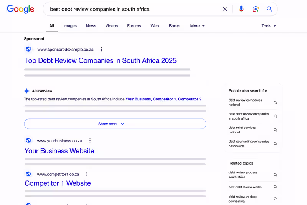Open related topic 'debt review process south africa'
This screenshot has height=205, width=307.
coord(243,175)
